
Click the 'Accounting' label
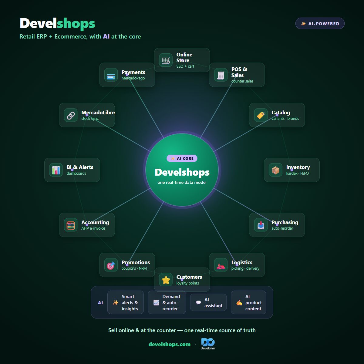coord(95,222)
